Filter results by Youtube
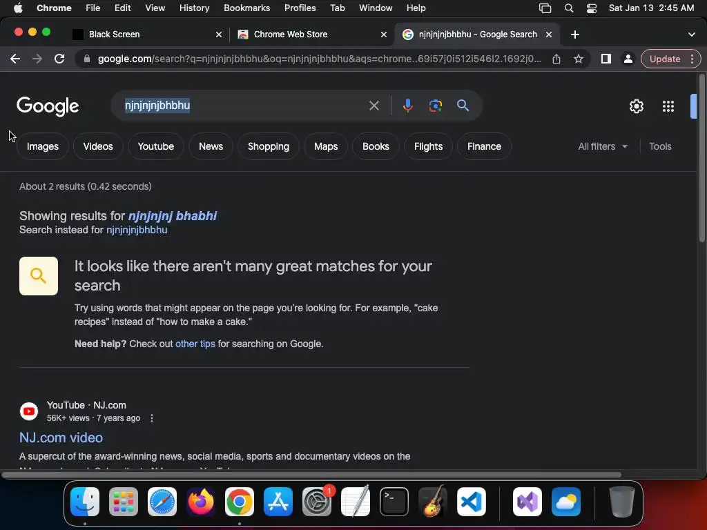This screenshot has height=530, width=707. [x=155, y=146]
